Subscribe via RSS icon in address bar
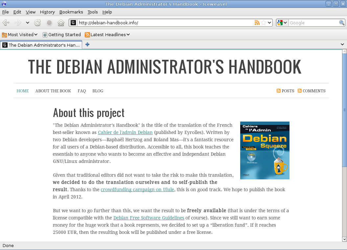Image resolution: width=347 pixels, height=250 pixels. point(257,23)
